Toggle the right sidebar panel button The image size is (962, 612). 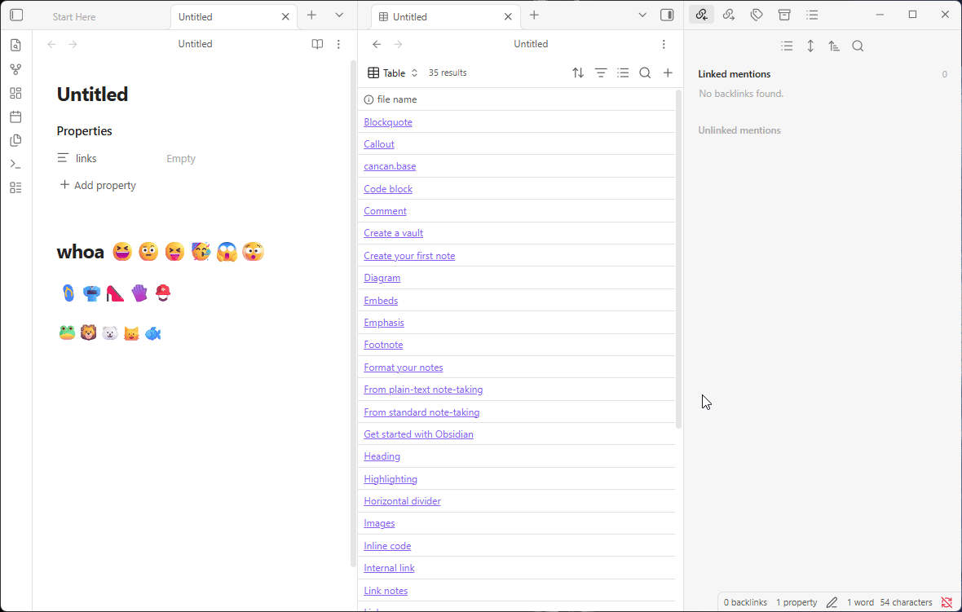click(667, 15)
